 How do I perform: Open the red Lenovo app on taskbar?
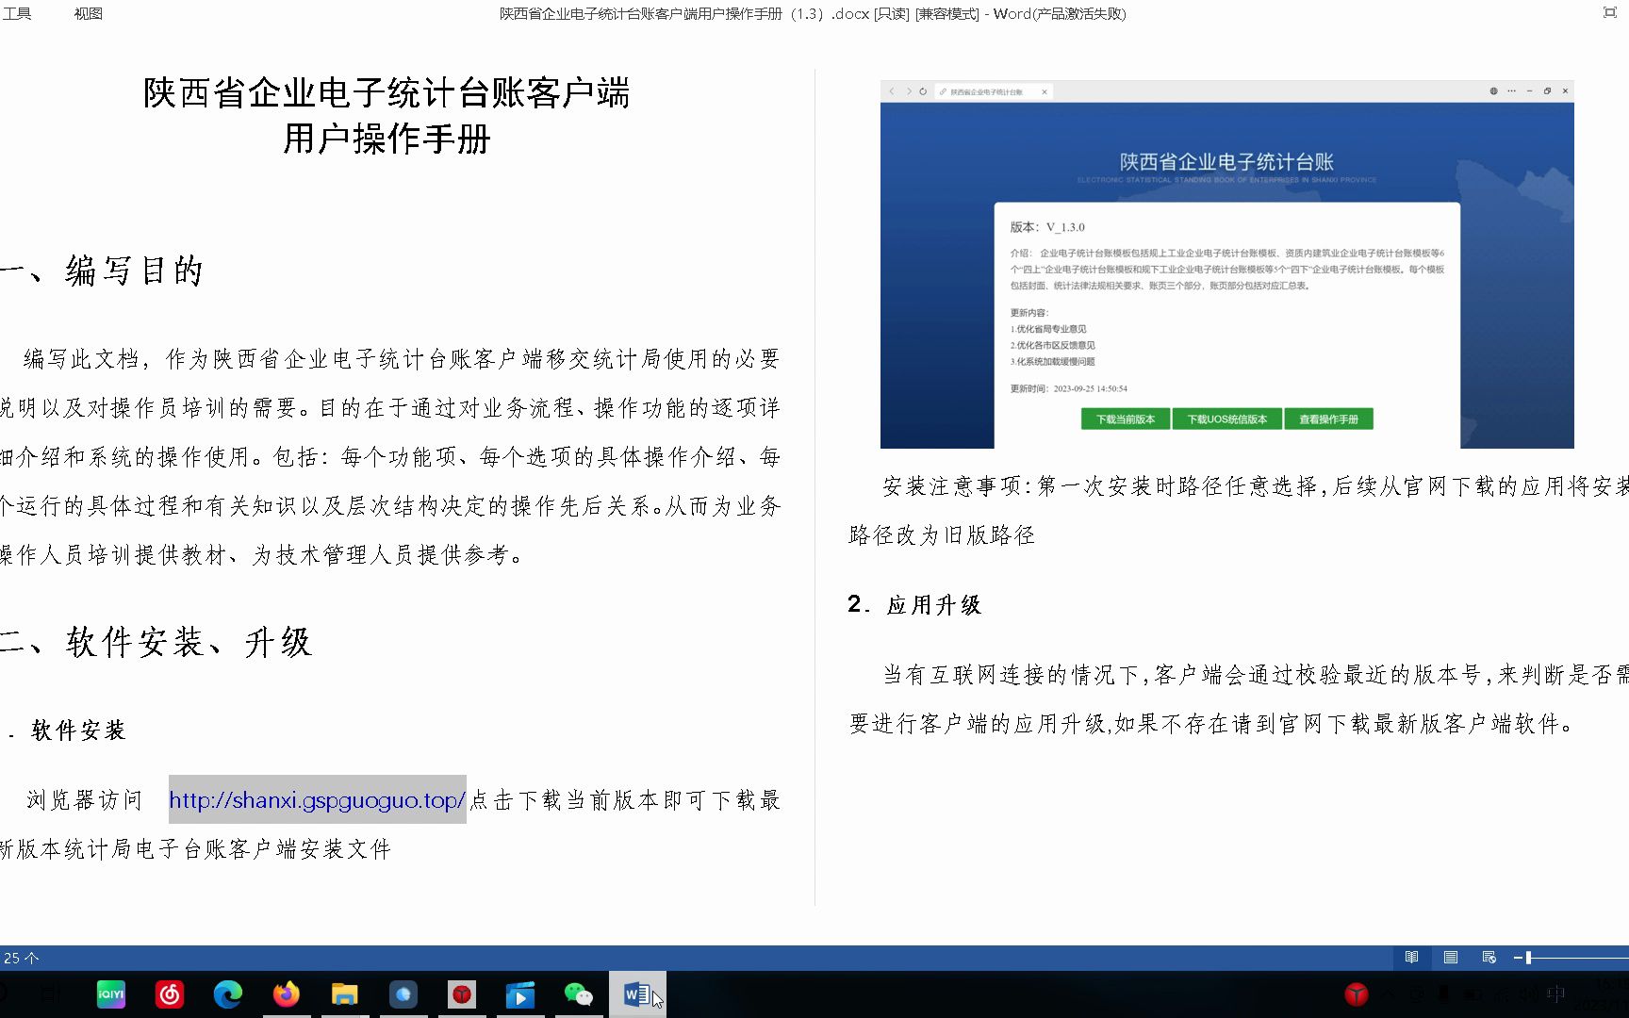462,994
